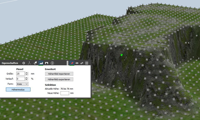This screenshot has width=200, height=120.
Task: Click Höhenfeld importieren button
Action: point(59,74)
